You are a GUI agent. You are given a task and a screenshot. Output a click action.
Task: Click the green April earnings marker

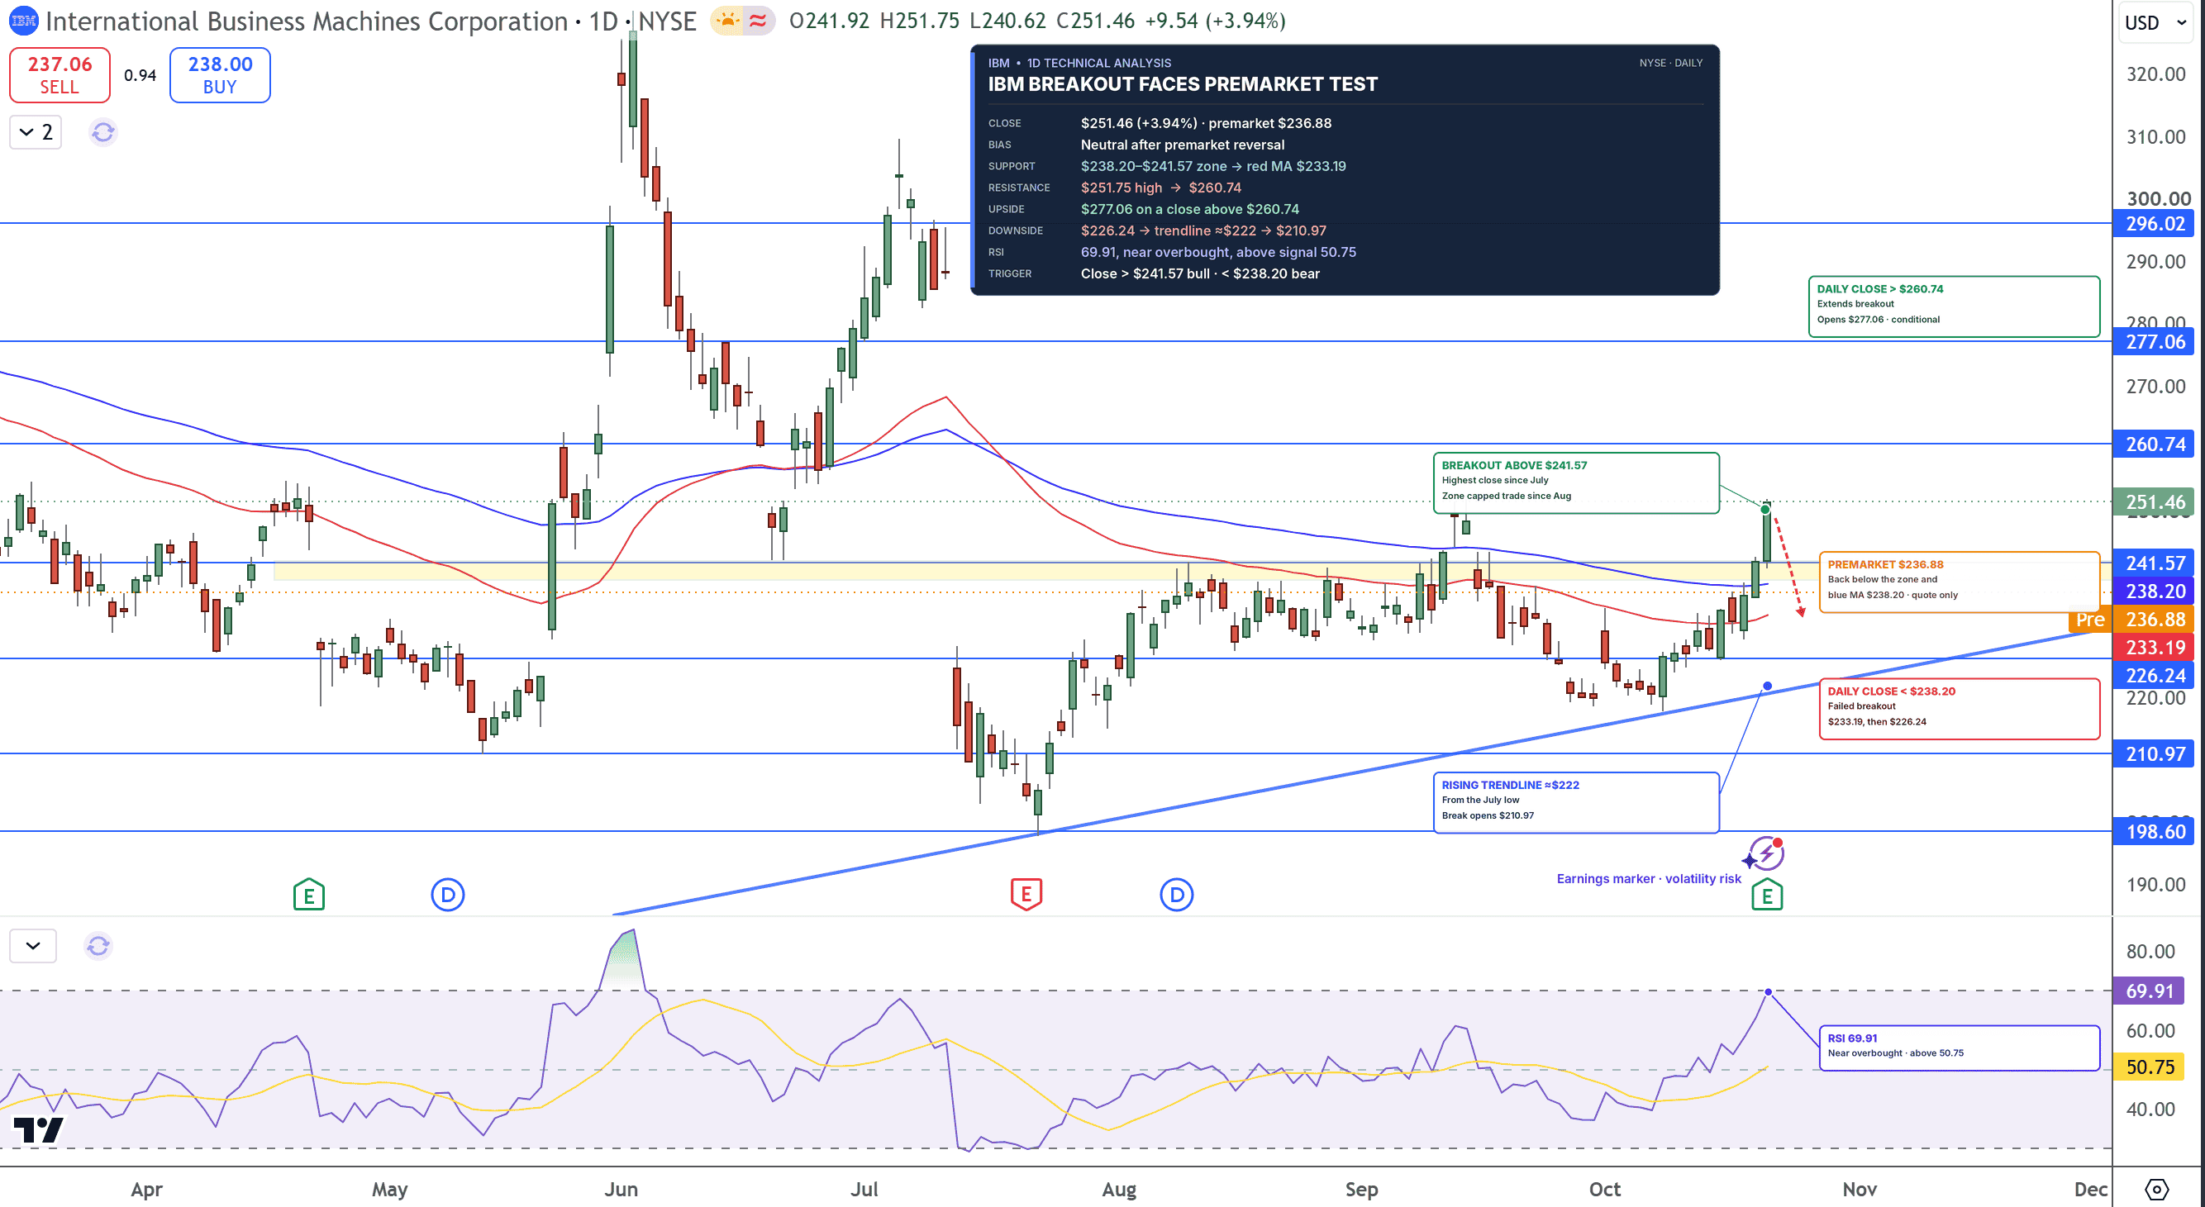coord(309,895)
